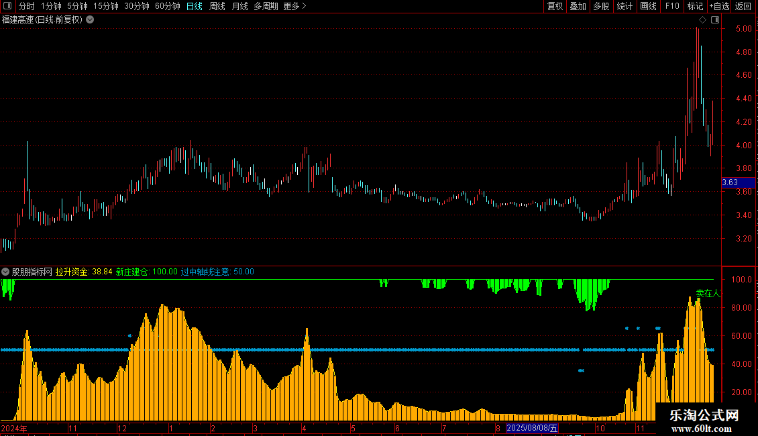Open F10 company information
Screen dimensions: 758x436
tap(672, 6)
